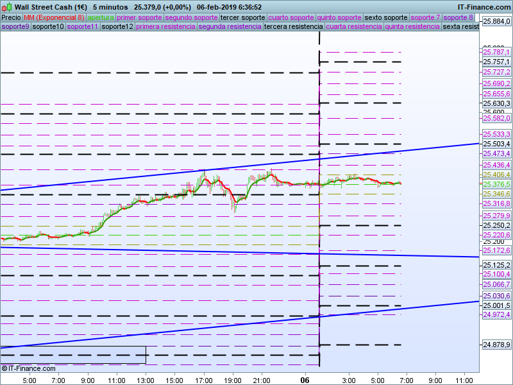Image resolution: width=513 pixels, height=385 pixels.
Task: Click the candlestick chart icon in title bar
Action: point(6,6)
